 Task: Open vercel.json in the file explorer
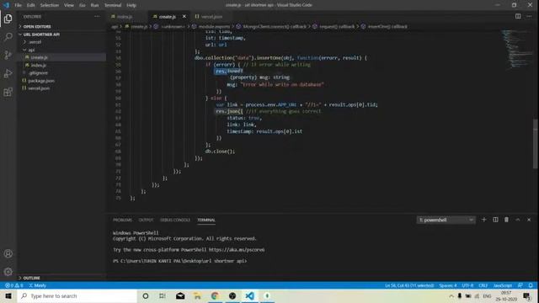tap(39, 88)
